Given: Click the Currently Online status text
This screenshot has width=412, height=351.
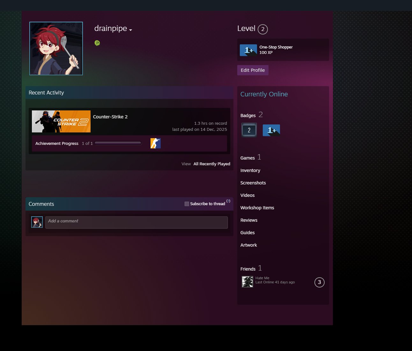Looking at the screenshot, I should point(264,94).
